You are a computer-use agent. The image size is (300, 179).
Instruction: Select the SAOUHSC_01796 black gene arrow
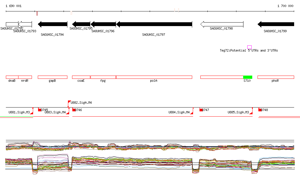[x=103, y=24]
